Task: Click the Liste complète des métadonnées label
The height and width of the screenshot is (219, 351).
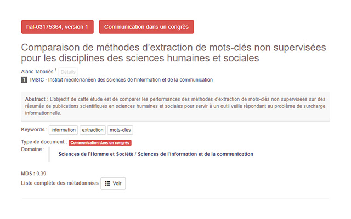Action: [x=60, y=183]
